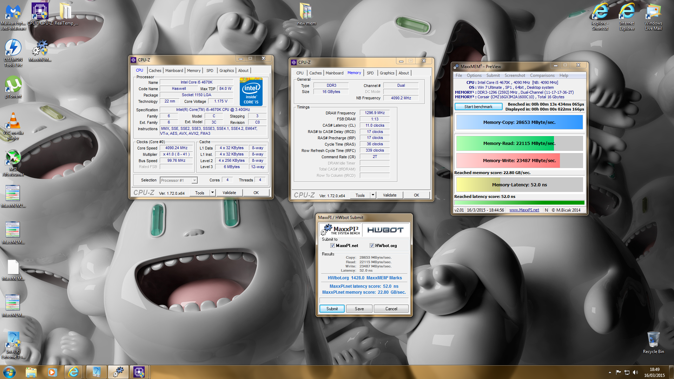Click the Memory-Read result bar

(x=519, y=144)
